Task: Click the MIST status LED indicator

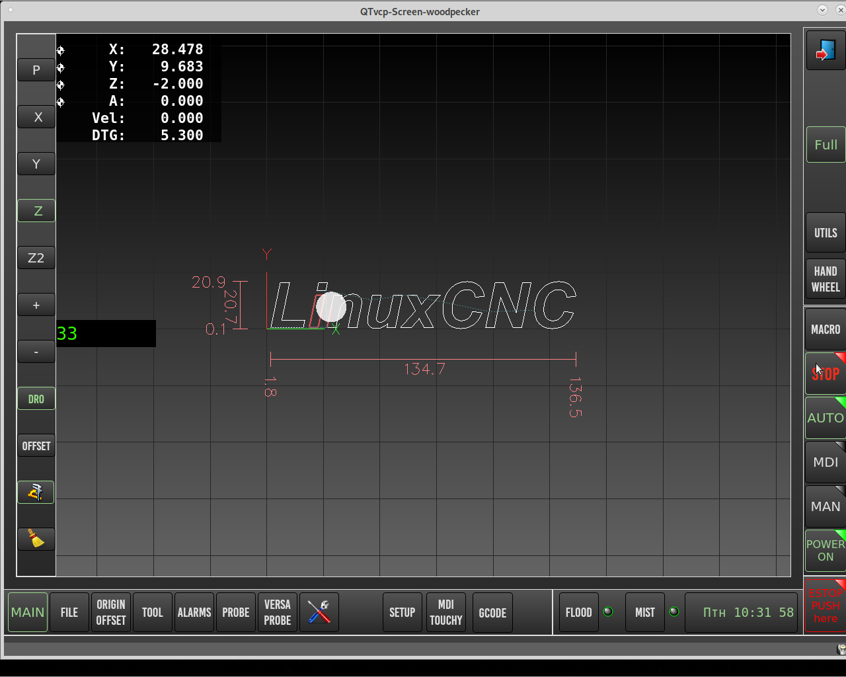Action: click(x=674, y=612)
